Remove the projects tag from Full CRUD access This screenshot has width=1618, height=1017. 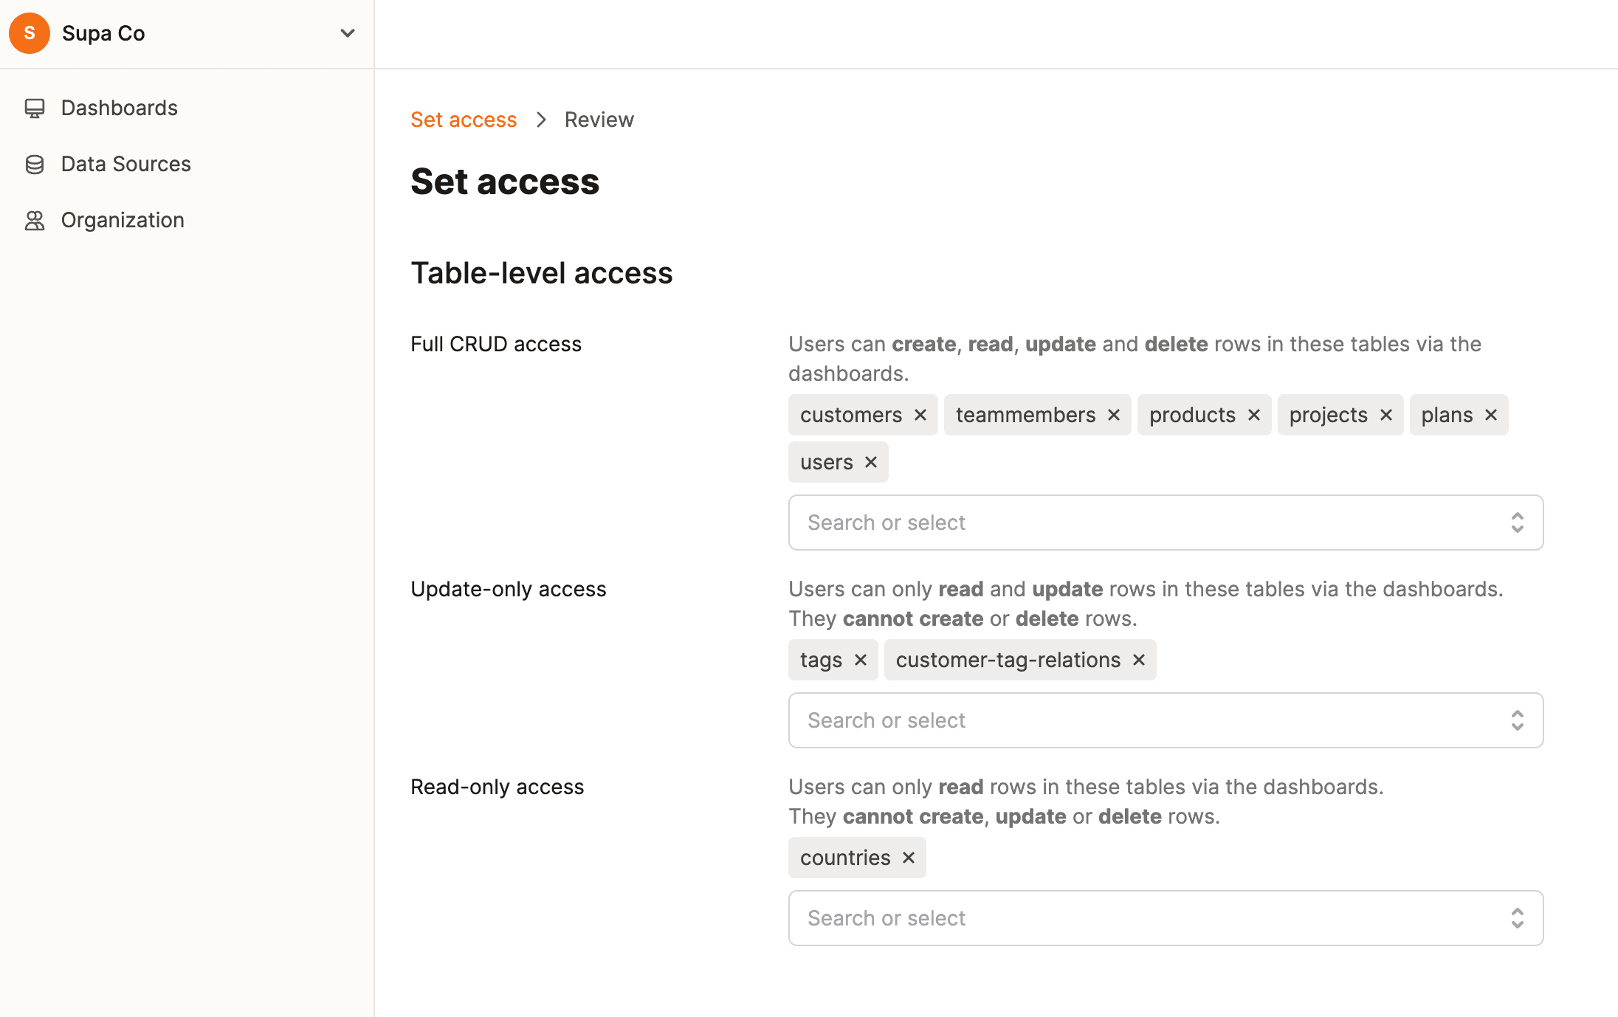click(1386, 415)
